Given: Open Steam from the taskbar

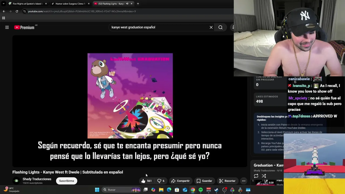Looking at the screenshot, I should (x=216, y=190).
